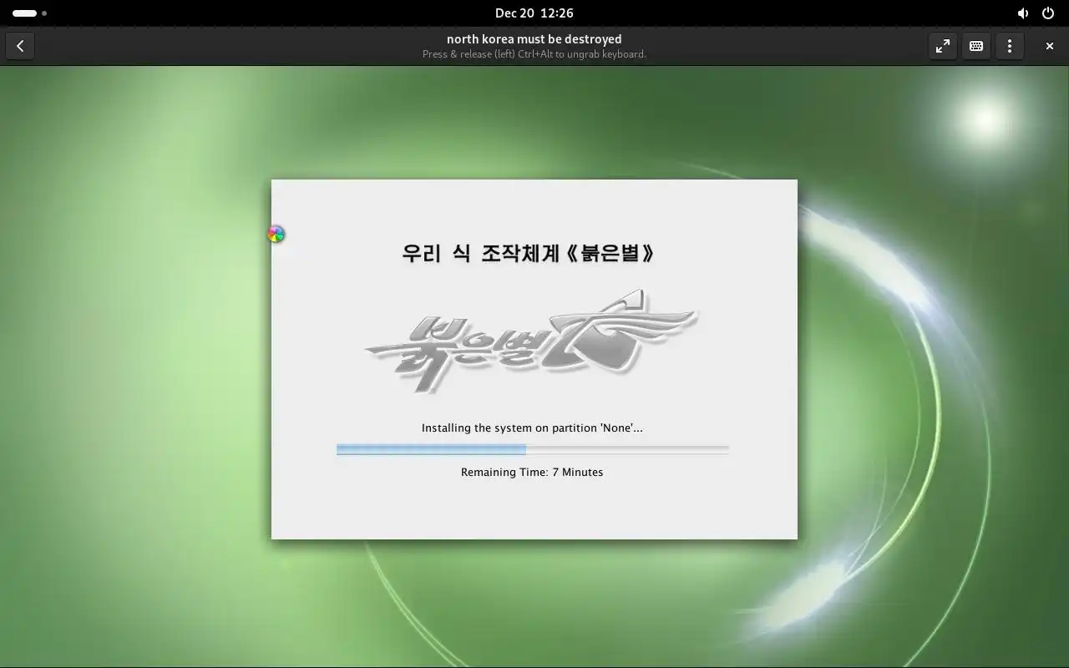Open the volume indicator in top bar
1069x668 pixels.
(1023, 13)
